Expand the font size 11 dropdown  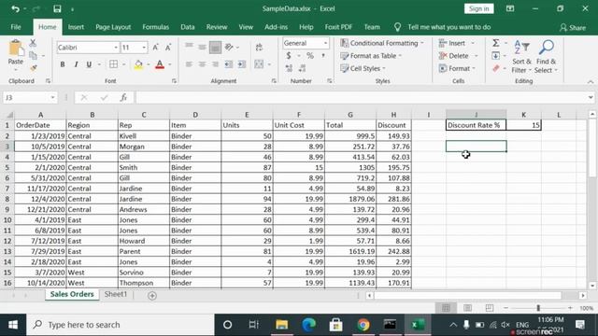coord(144,48)
